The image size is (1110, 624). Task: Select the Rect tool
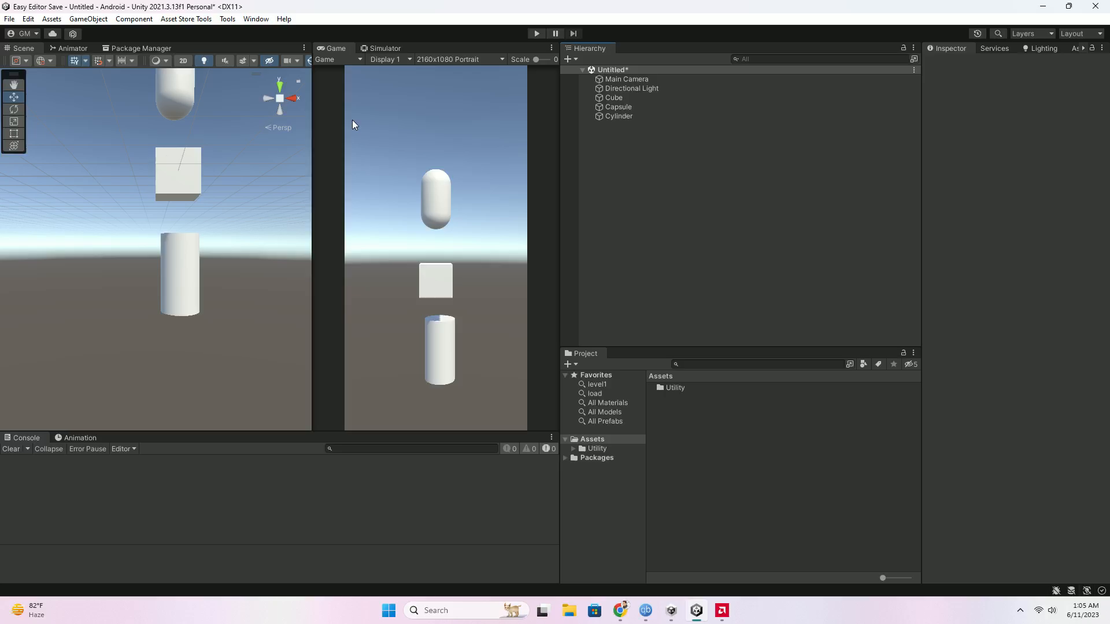(14, 133)
